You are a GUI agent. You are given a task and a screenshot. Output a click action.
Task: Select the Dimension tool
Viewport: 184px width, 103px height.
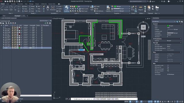pos(53,8)
